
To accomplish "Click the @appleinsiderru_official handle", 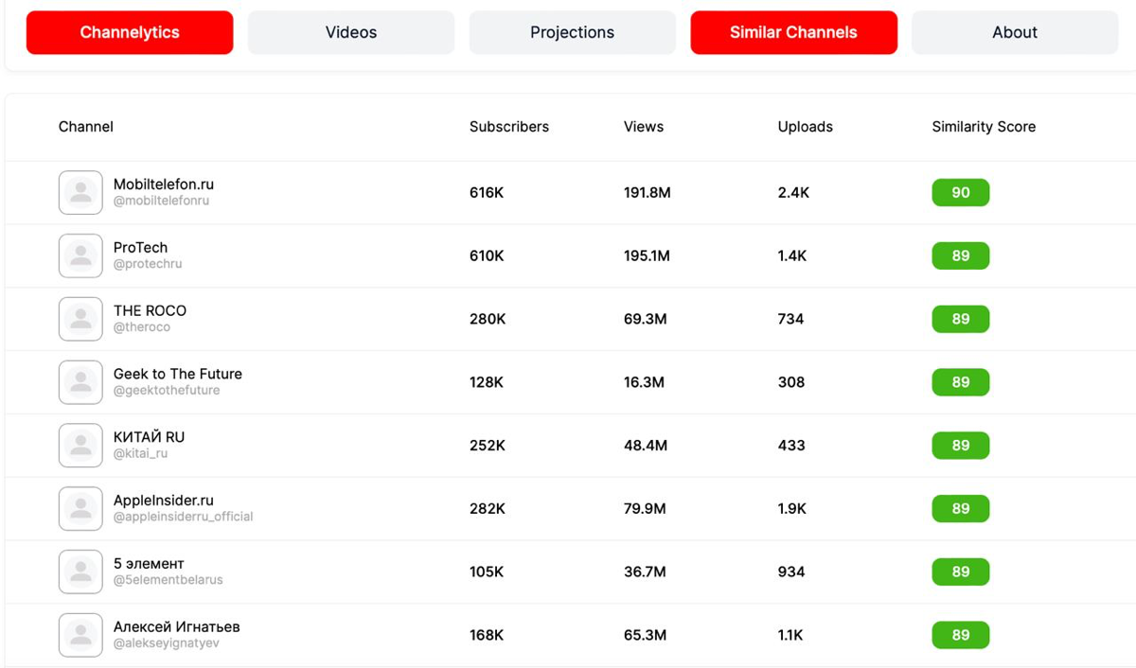I will point(184,518).
